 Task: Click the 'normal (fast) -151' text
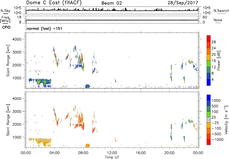(45, 28)
